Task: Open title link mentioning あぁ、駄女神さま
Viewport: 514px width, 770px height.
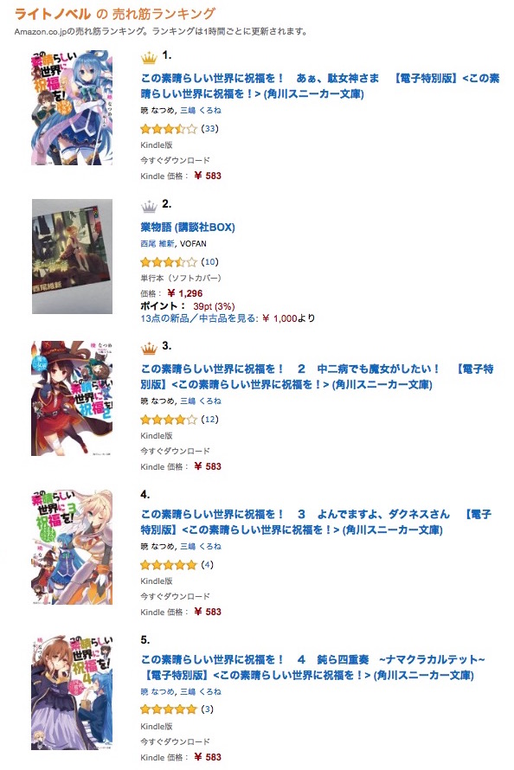Action: point(319,86)
